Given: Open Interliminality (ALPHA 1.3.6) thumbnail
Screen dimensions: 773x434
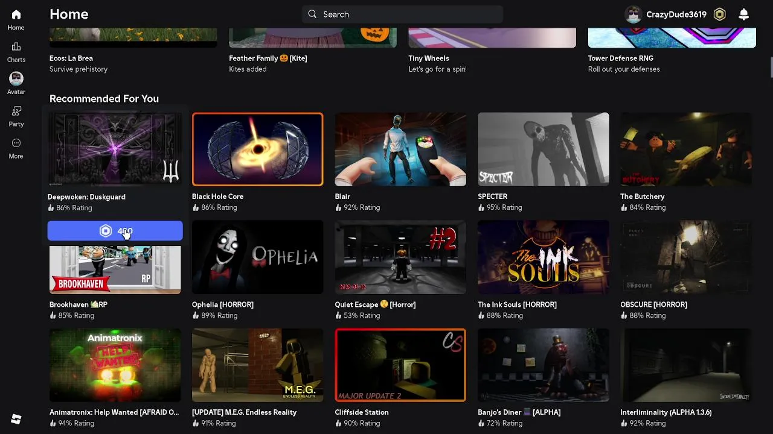Looking at the screenshot, I should 686,365.
